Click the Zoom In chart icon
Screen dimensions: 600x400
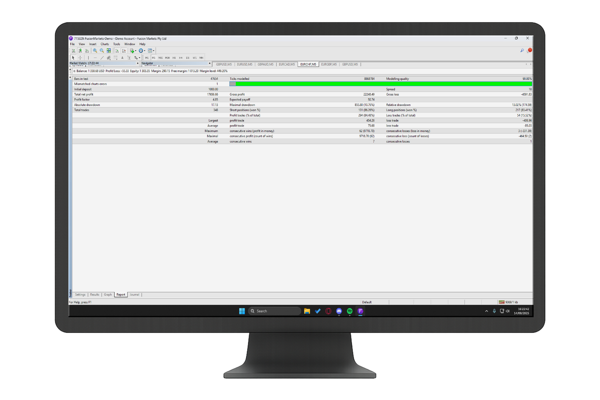tap(95, 50)
